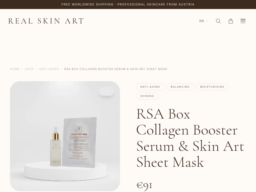This screenshot has height=192, width=256.
Task: Go to Home in breadcrumb
Action: tap(15, 69)
